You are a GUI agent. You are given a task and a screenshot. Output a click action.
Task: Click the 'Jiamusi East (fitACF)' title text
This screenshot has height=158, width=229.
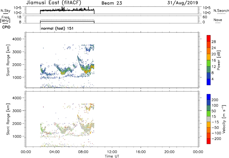click(x=54, y=3)
